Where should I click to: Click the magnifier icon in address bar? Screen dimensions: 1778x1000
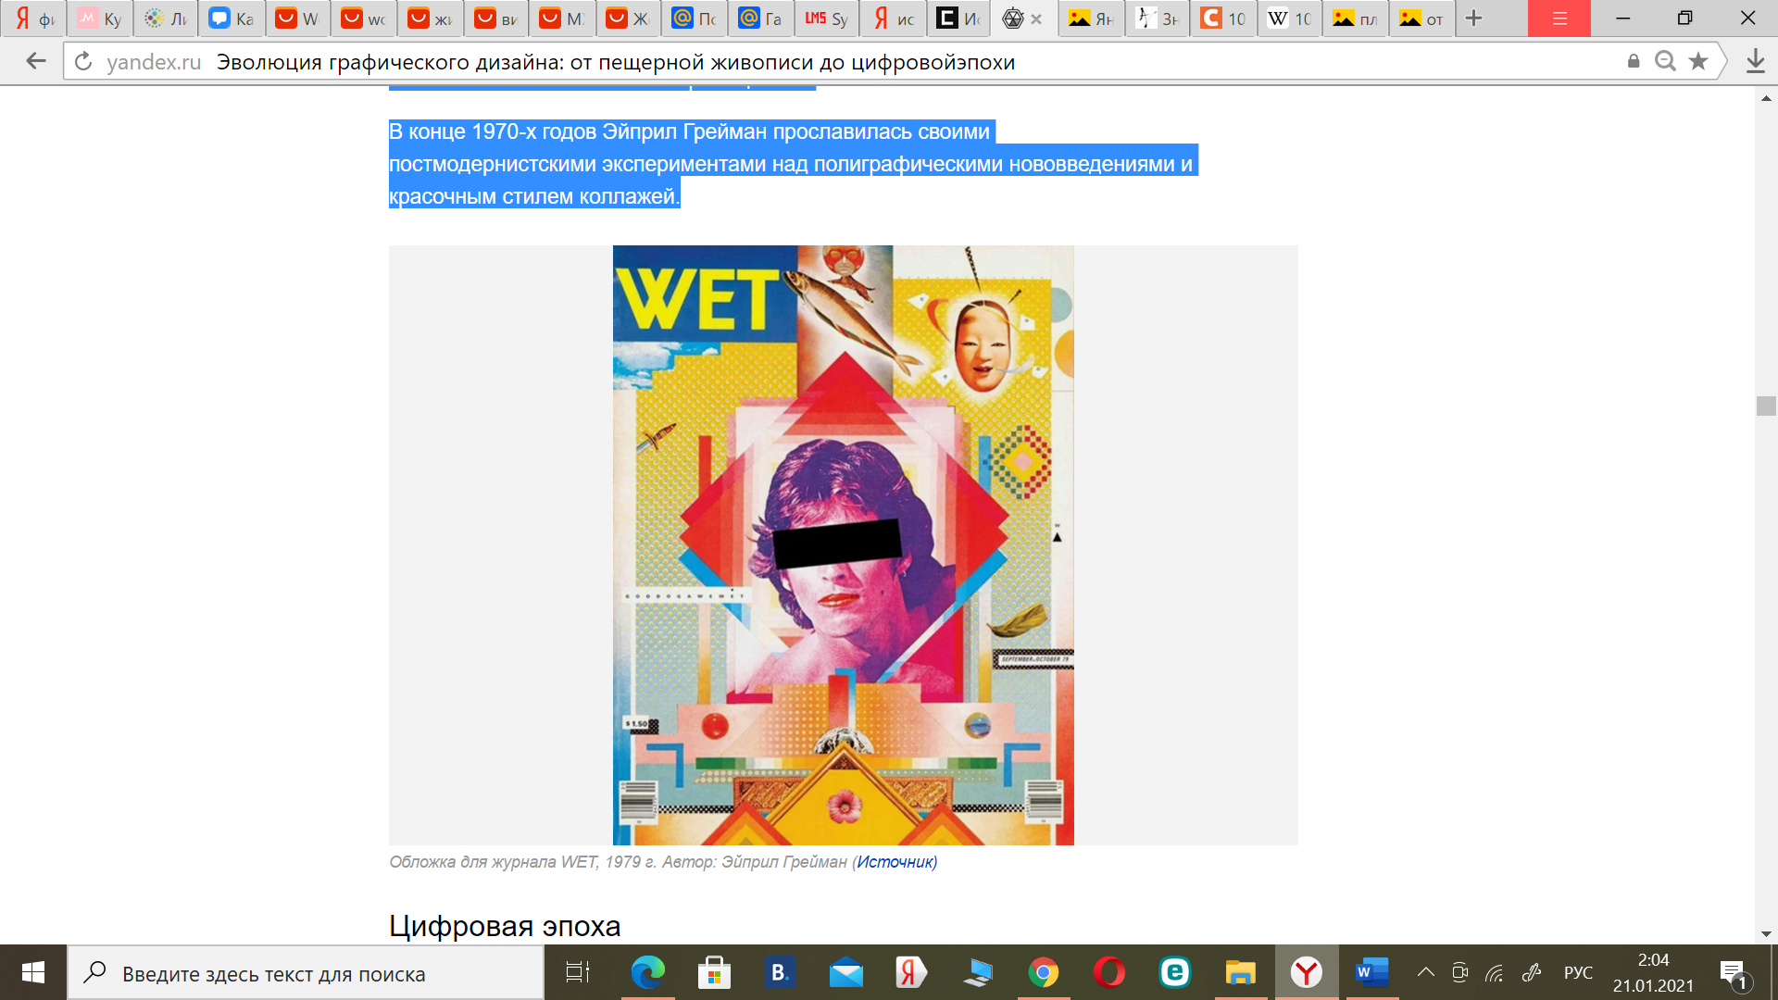click(x=1665, y=61)
